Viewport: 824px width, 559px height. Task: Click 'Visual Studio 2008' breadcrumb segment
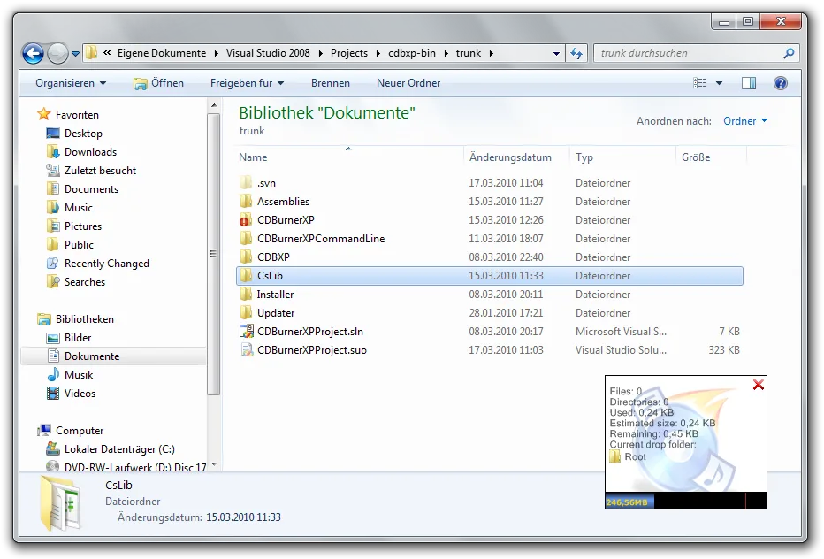268,53
